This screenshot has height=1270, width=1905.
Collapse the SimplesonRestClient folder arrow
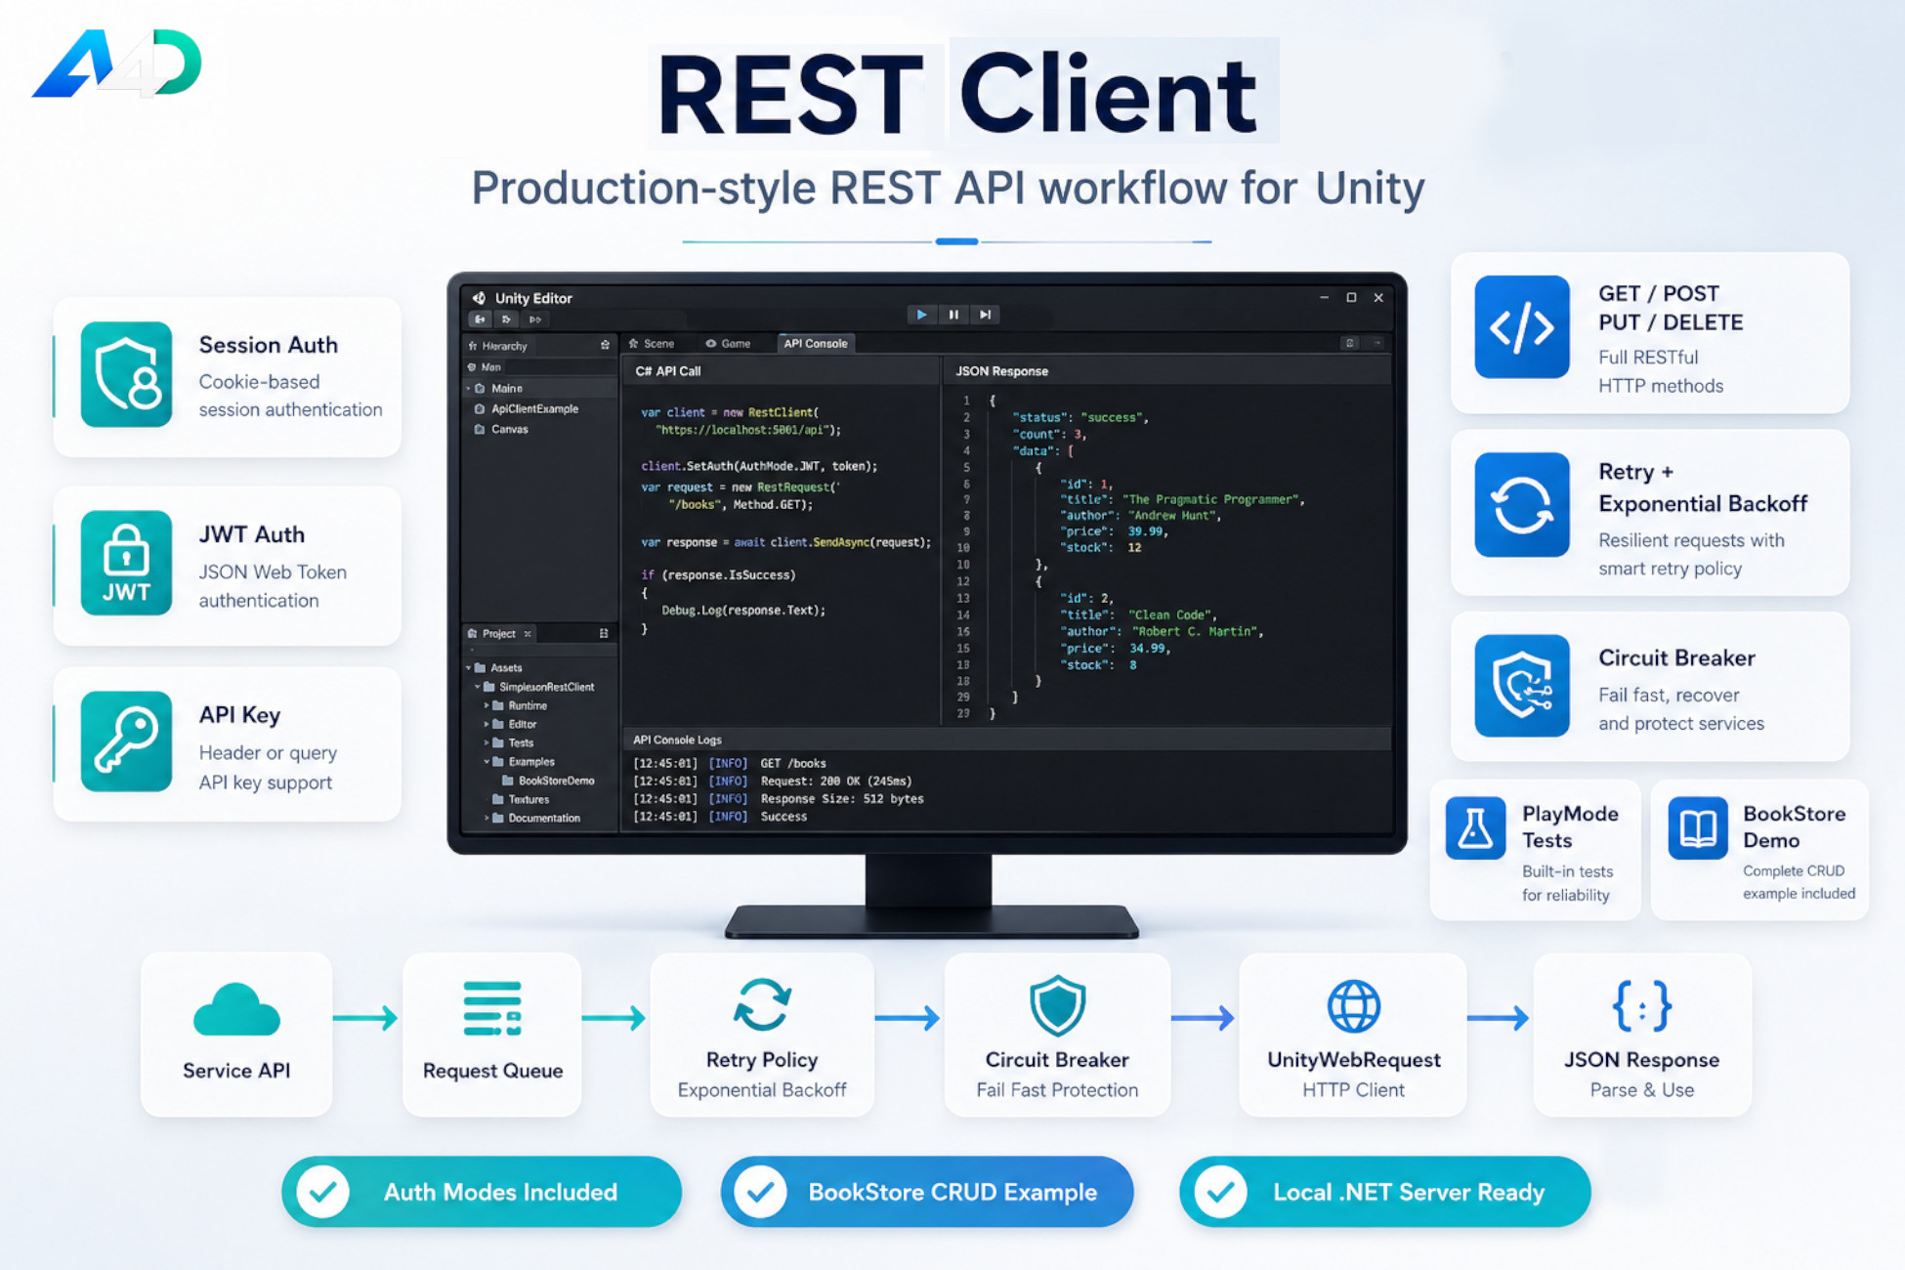point(478,687)
